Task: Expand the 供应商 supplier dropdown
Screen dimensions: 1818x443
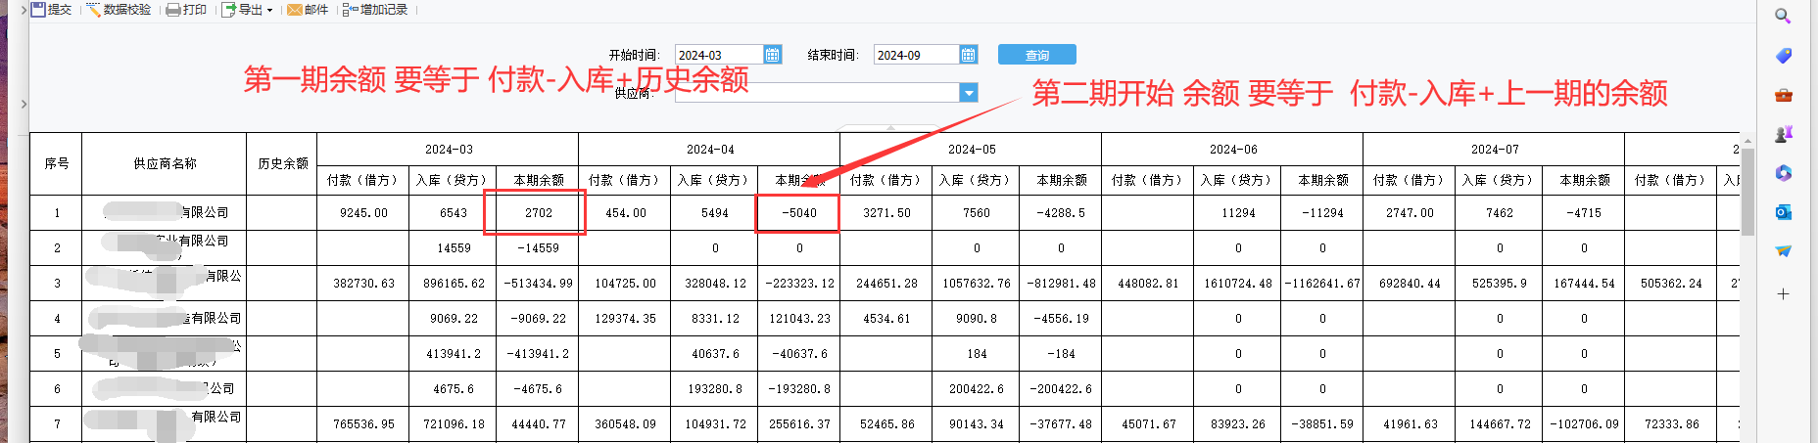Action: coord(968,93)
